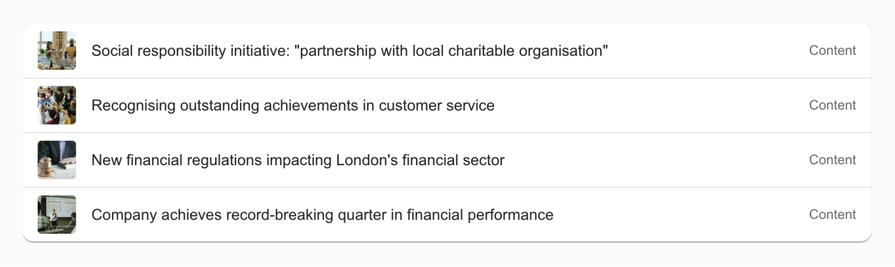
Task: Select Content label for financial regulations row
Action: click(832, 160)
